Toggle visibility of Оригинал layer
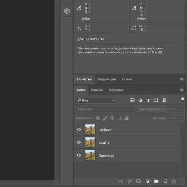The image size is (187, 187). click(79, 155)
